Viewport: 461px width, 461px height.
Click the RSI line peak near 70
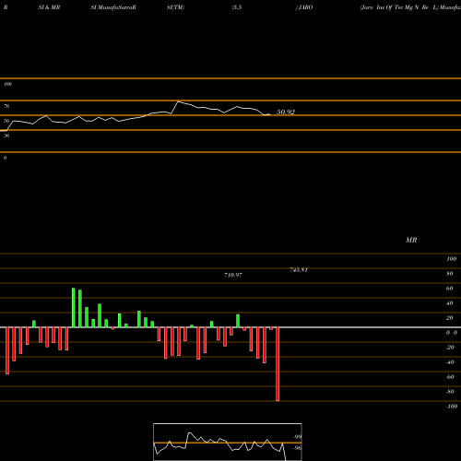coord(178,101)
